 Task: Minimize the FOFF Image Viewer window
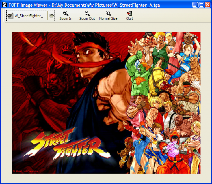coord(195,5)
